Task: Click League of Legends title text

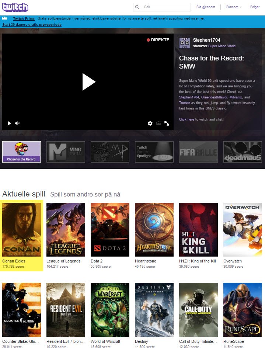Action: pos(63,261)
